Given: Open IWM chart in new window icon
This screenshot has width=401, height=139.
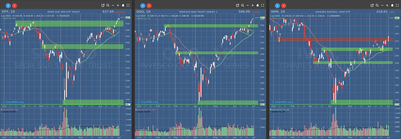Looking at the screenshot, I should coord(372,5).
